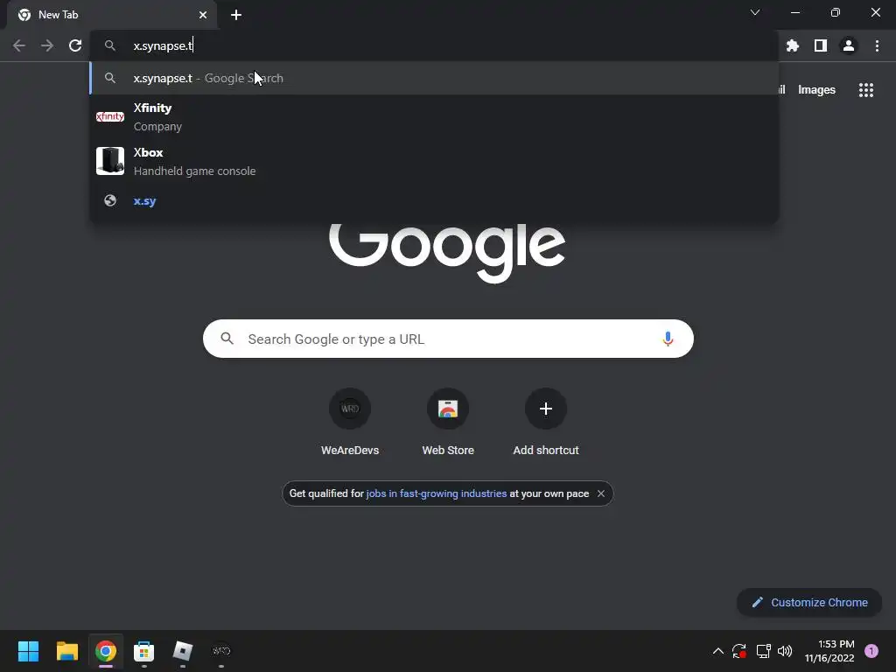Open the Web Store shortcut tile
896x672 pixels.
pyautogui.click(x=448, y=422)
